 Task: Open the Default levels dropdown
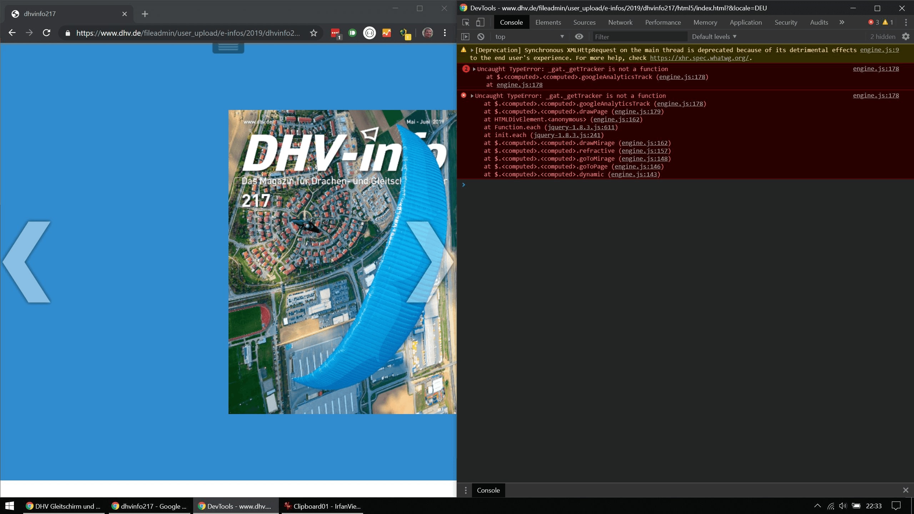click(714, 37)
